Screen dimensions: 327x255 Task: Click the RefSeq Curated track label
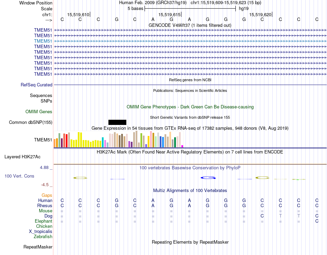pyautogui.click(x=36, y=85)
